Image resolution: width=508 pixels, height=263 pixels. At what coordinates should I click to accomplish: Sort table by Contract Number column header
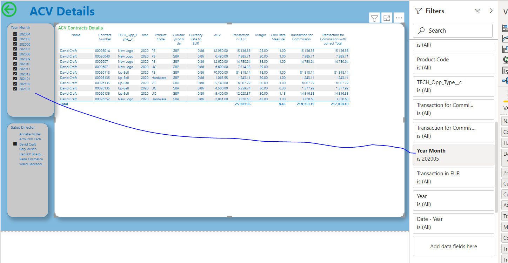(x=105, y=37)
